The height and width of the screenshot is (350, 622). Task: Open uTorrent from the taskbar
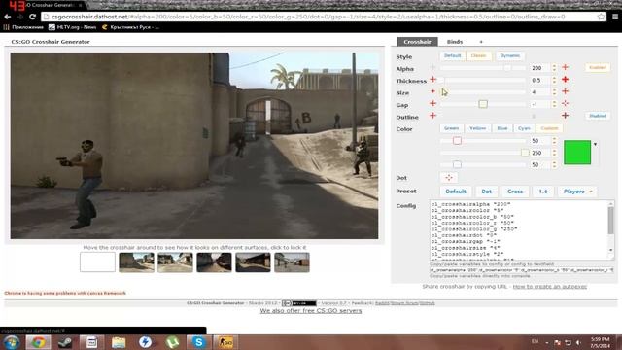(172, 342)
